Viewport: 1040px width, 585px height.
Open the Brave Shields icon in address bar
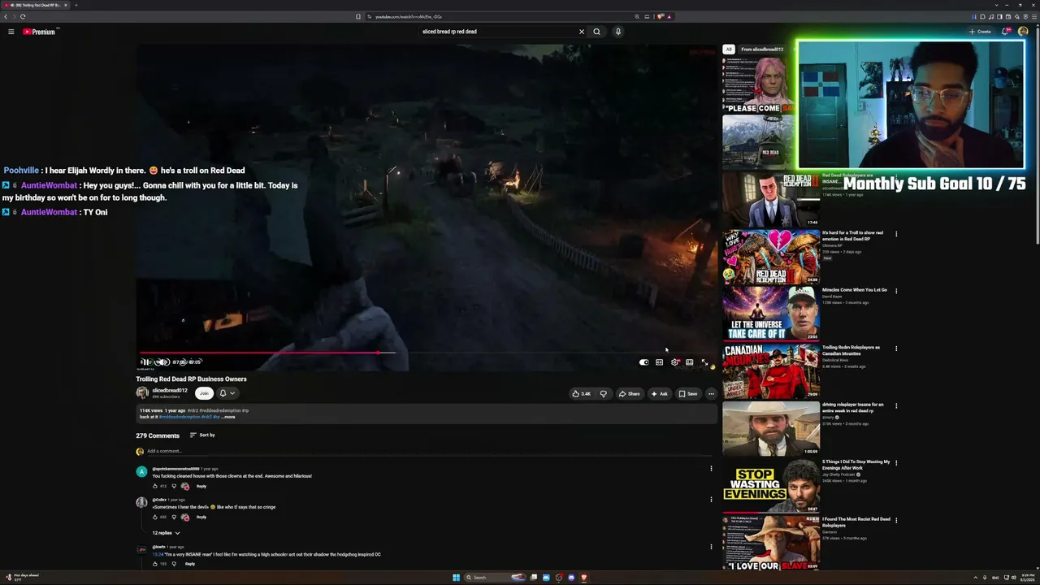tap(660, 16)
